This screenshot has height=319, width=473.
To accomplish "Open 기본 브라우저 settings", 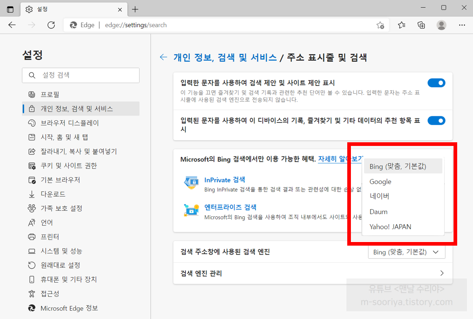I will pyautogui.click(x=81, y=180).
